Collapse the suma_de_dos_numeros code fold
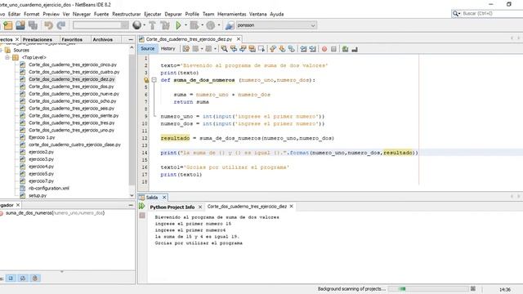 154,80
